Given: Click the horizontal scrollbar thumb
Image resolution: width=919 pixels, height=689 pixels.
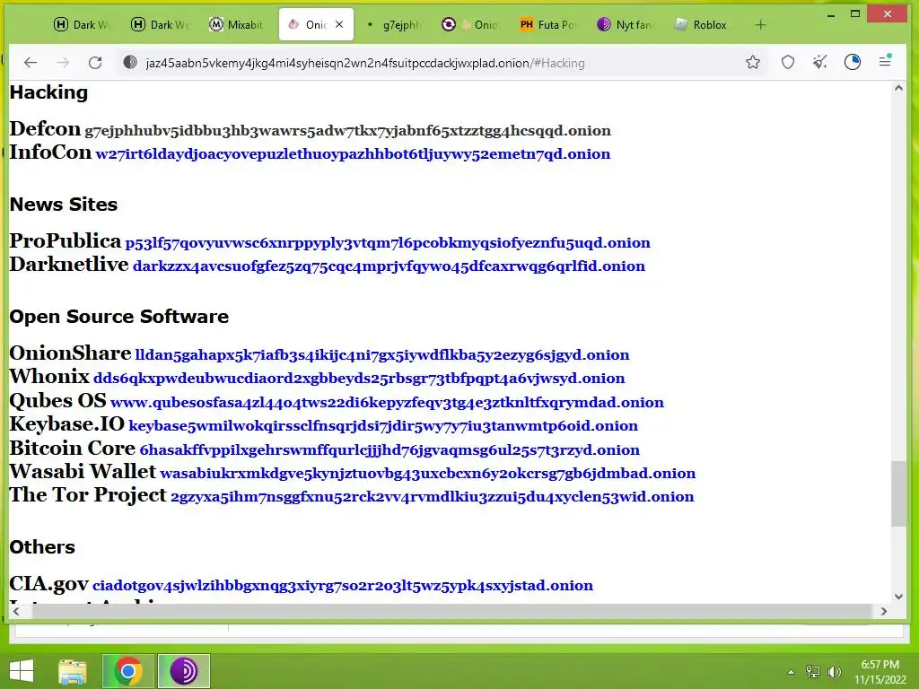Looking at the screenshot, I should pos(452,611).
